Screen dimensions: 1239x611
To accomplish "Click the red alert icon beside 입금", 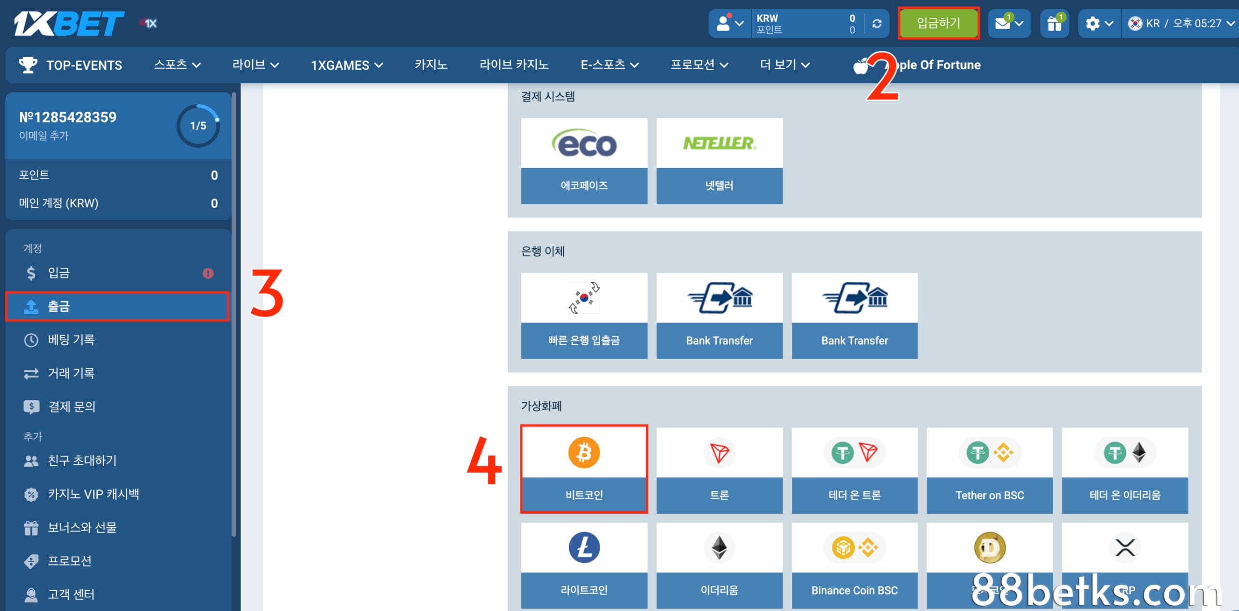I will point(208,274).
